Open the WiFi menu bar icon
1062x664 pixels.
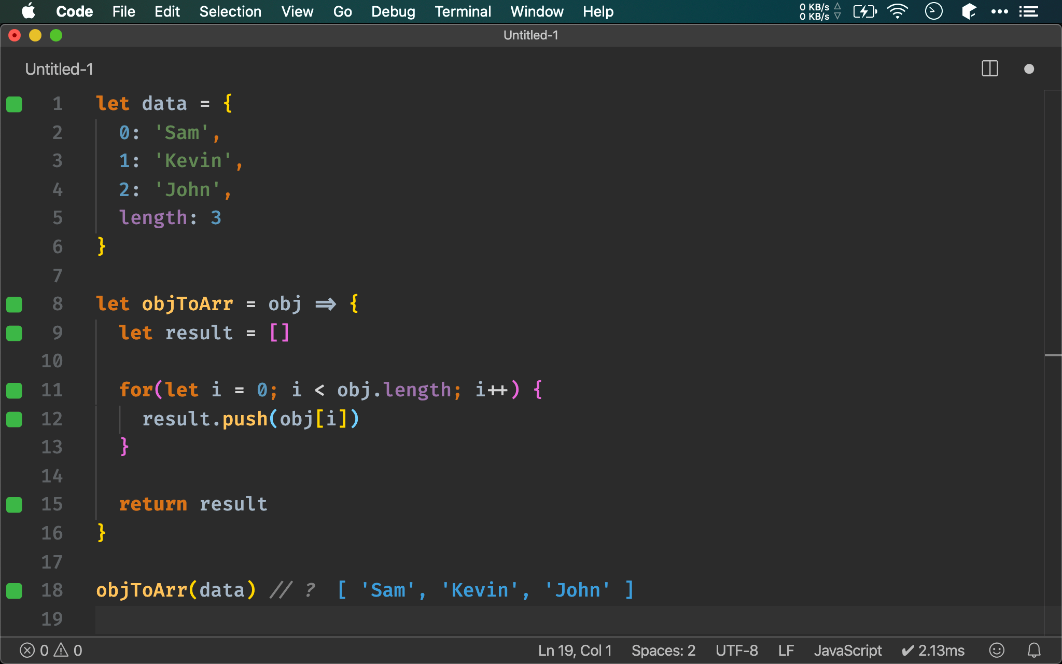pyautogui.click(x=898, y=11)
